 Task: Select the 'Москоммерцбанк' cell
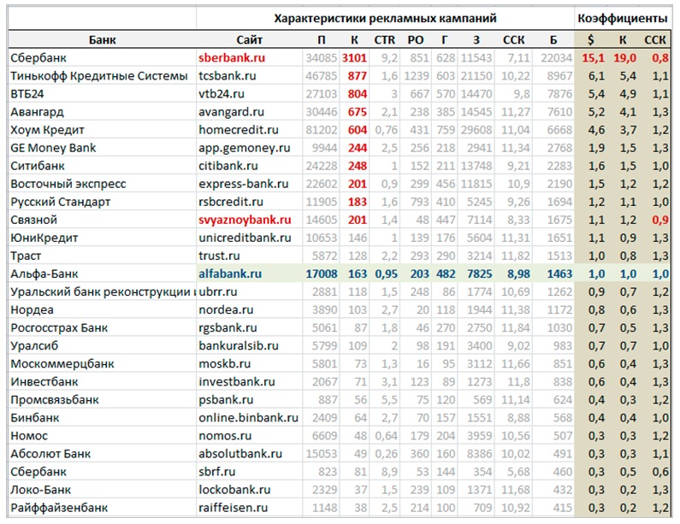click(103, 363)
